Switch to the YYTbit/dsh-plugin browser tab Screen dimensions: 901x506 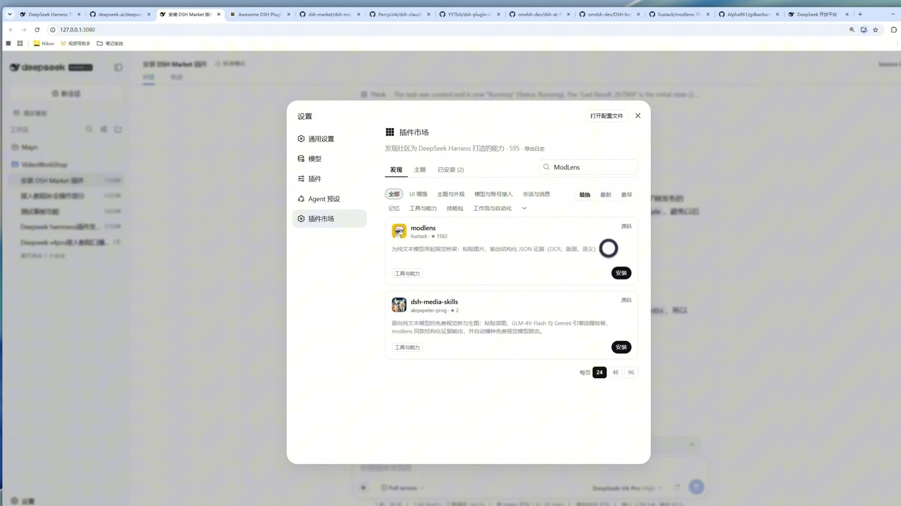pyautogui.click(x=470, y=14)
